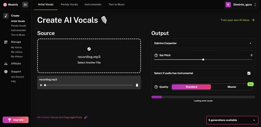261x127 pixels.
Task: Click the recording.mp3 filename in the player card
Action: (48, 80)
